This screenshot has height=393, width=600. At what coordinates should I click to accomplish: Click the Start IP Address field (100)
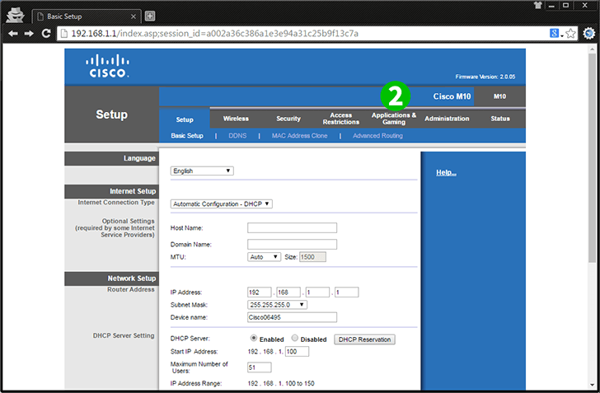(297, 351)
